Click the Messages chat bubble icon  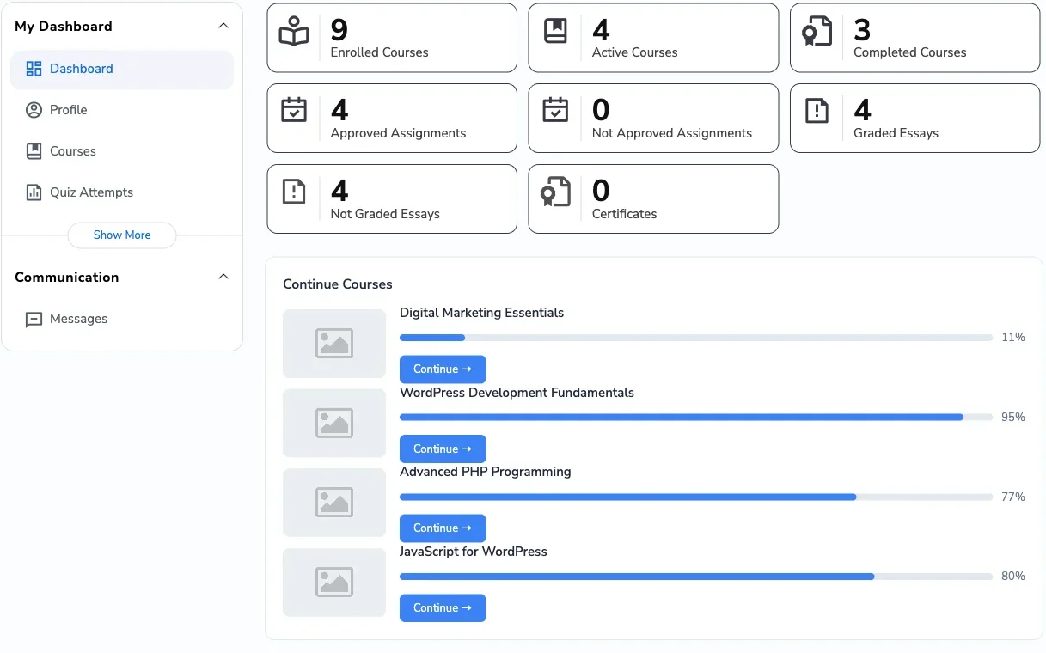coord(34,320)
